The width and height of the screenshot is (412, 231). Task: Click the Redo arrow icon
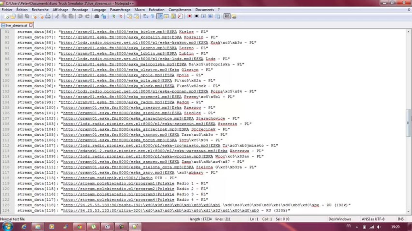tap(88, 16)
